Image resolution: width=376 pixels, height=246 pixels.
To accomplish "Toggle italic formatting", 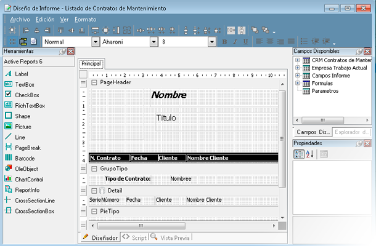I will [x=235, y=42].
